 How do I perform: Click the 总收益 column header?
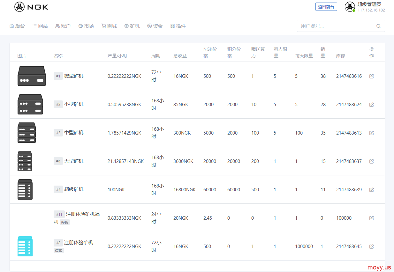click(180, 56)
